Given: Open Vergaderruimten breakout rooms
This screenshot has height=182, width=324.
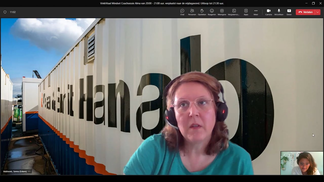Looking at the screenshot, I should point(234,12).
